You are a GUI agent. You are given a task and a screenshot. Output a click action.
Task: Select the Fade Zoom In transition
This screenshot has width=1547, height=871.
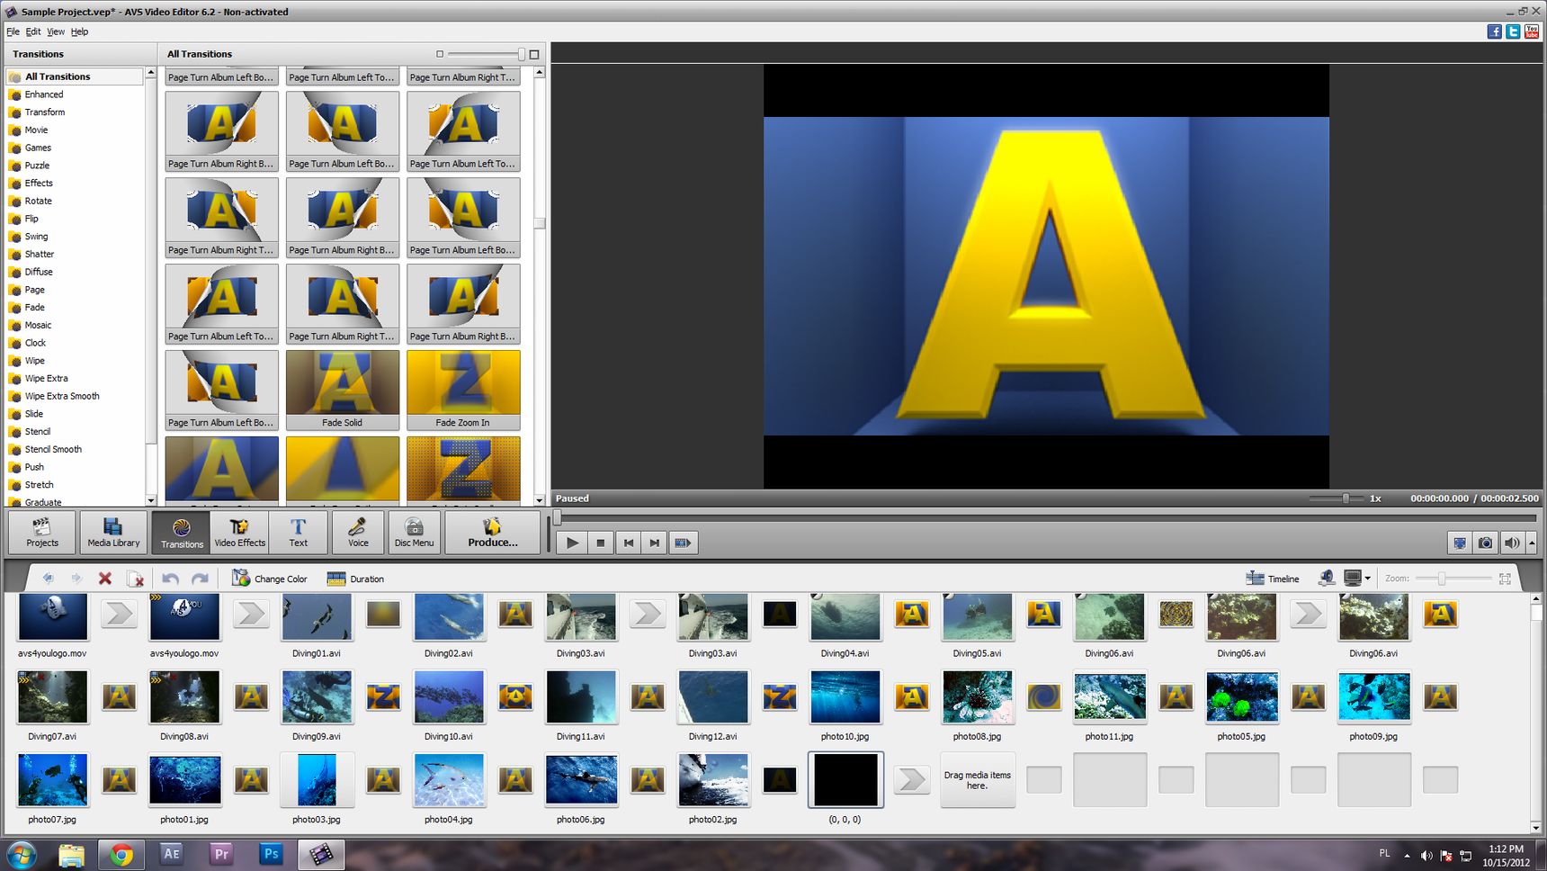(x=463, y=390)
